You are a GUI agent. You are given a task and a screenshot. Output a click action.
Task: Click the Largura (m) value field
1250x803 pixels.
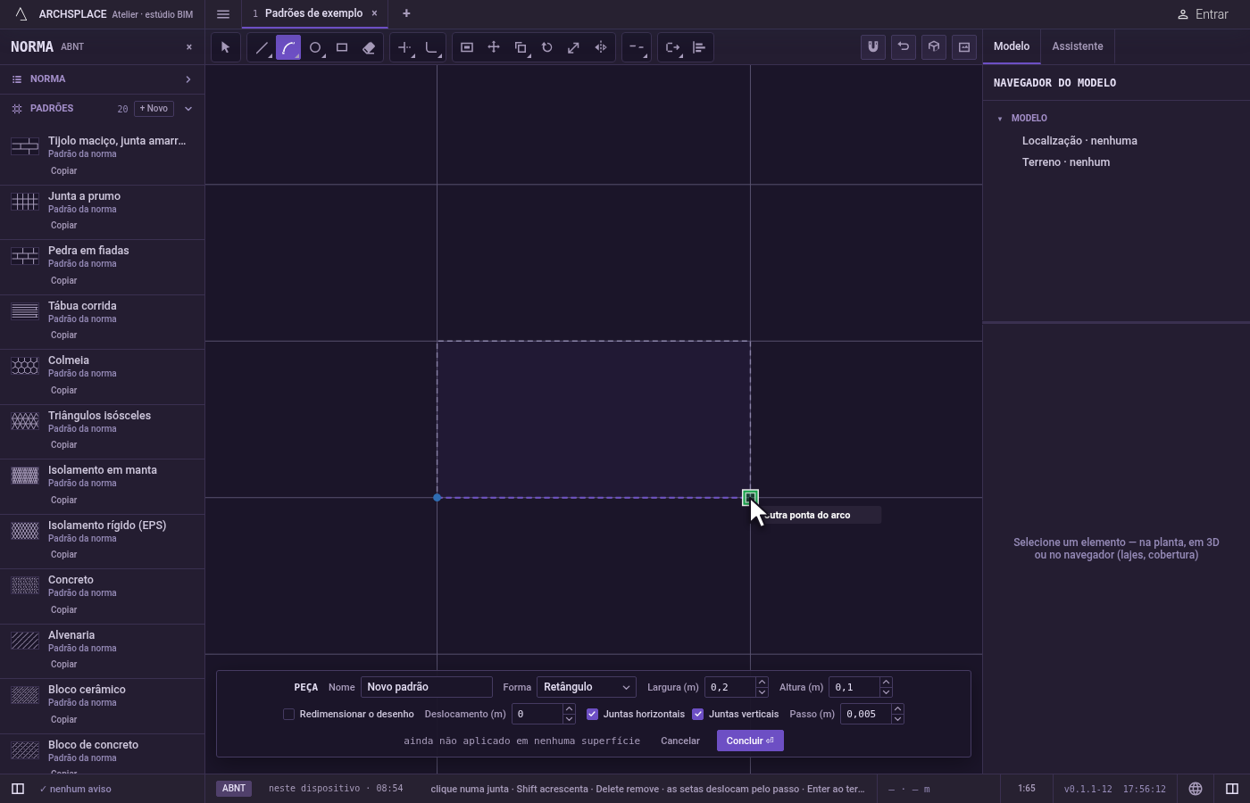pos(729,687)
